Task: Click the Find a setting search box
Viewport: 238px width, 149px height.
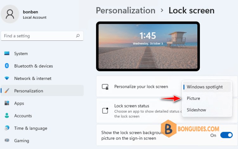Action: (38, 36)
